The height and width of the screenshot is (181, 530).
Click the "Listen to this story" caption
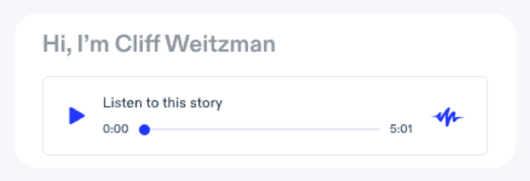pos(163,103)
